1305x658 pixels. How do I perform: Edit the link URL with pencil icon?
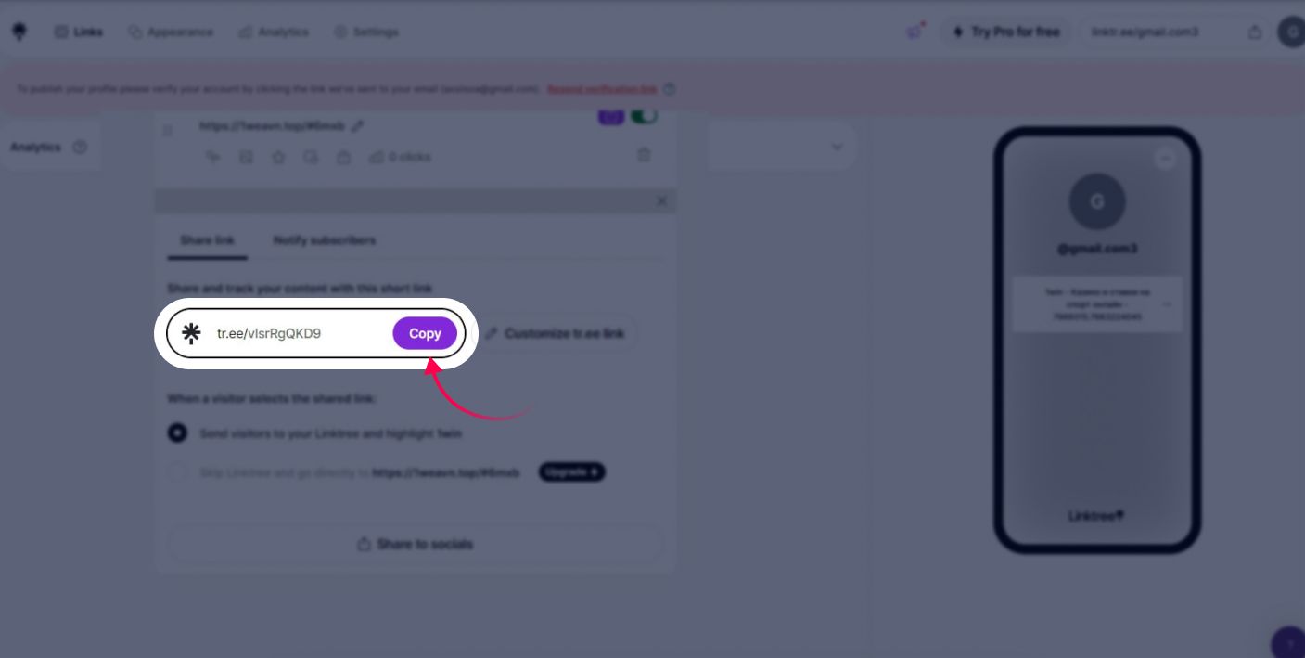[358, 126]
